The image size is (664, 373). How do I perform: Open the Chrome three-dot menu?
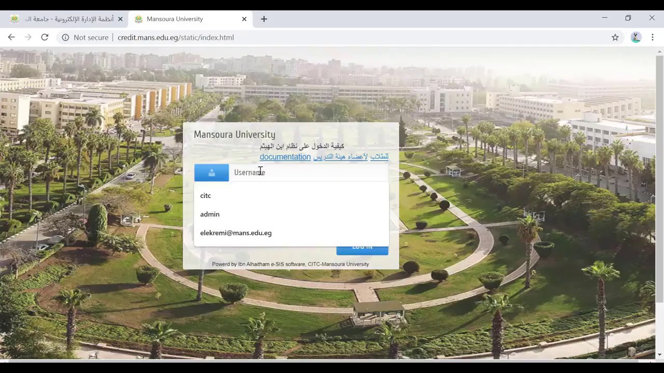coord(653,37)
